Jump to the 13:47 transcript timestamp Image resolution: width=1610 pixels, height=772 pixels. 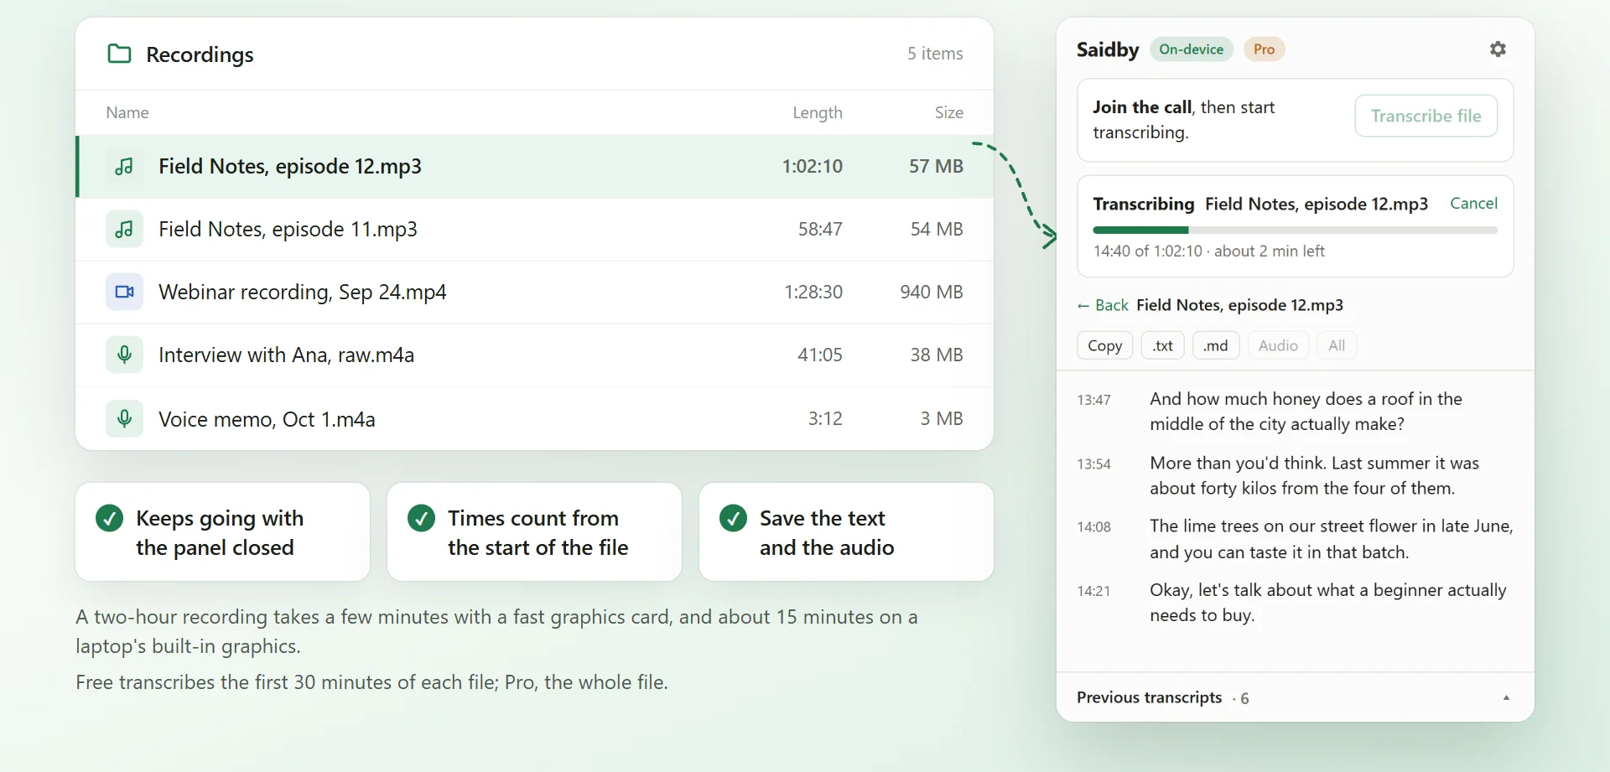pos(1093,400)
